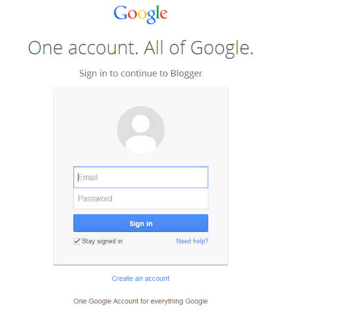Click the Stay signed in label text
This screenshot has width=356, height=310.
[102, 241]
